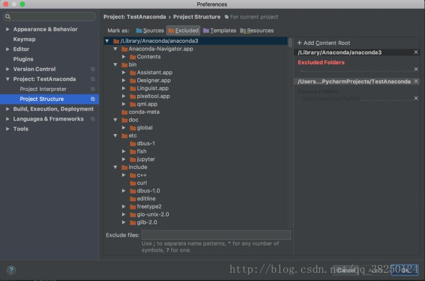This screenshot has width=425, height=281.
Task: Expand the Editor settings section
Action: (8, 49)
